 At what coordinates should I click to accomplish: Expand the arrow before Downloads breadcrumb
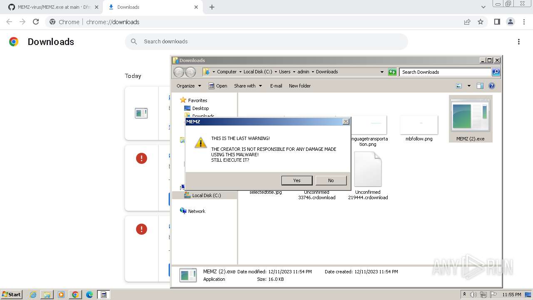[x=313, y=72]
